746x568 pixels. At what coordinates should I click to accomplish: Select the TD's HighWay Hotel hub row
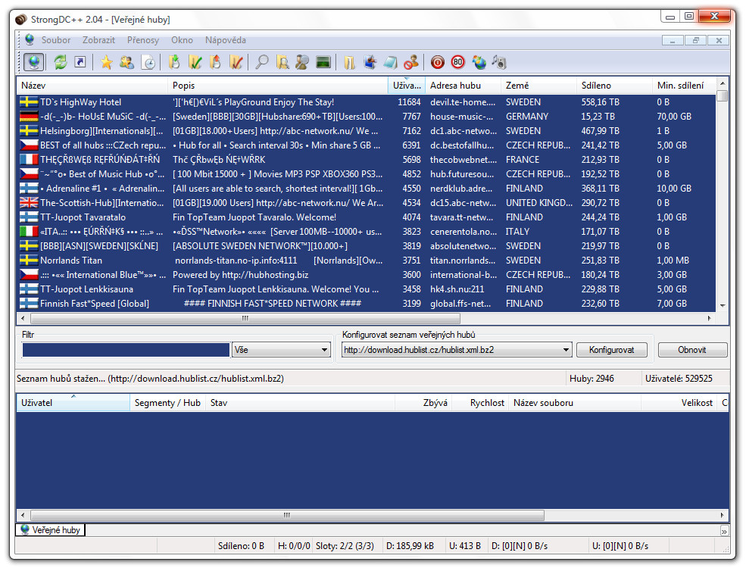tap(367, 102)
